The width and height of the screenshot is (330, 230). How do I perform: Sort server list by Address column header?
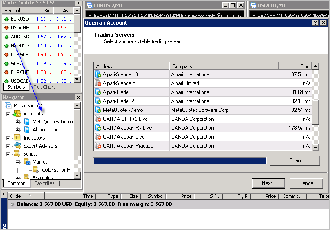[132, 66]
